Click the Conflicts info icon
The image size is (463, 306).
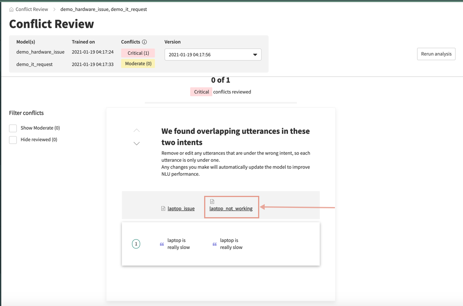(x=144, y=42)
